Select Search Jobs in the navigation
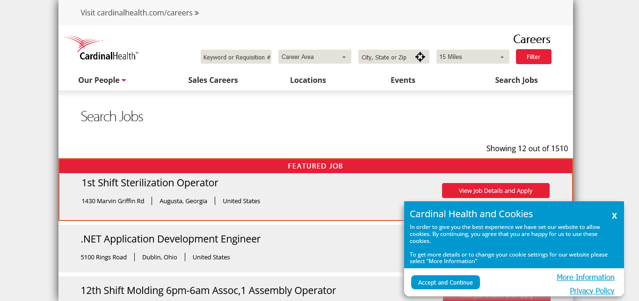The height and width of the screenshot is (301, 639). (x=516, y=80)
